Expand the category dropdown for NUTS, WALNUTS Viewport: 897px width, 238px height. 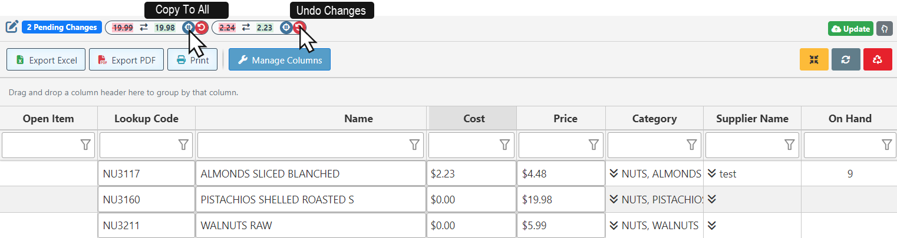614,225
